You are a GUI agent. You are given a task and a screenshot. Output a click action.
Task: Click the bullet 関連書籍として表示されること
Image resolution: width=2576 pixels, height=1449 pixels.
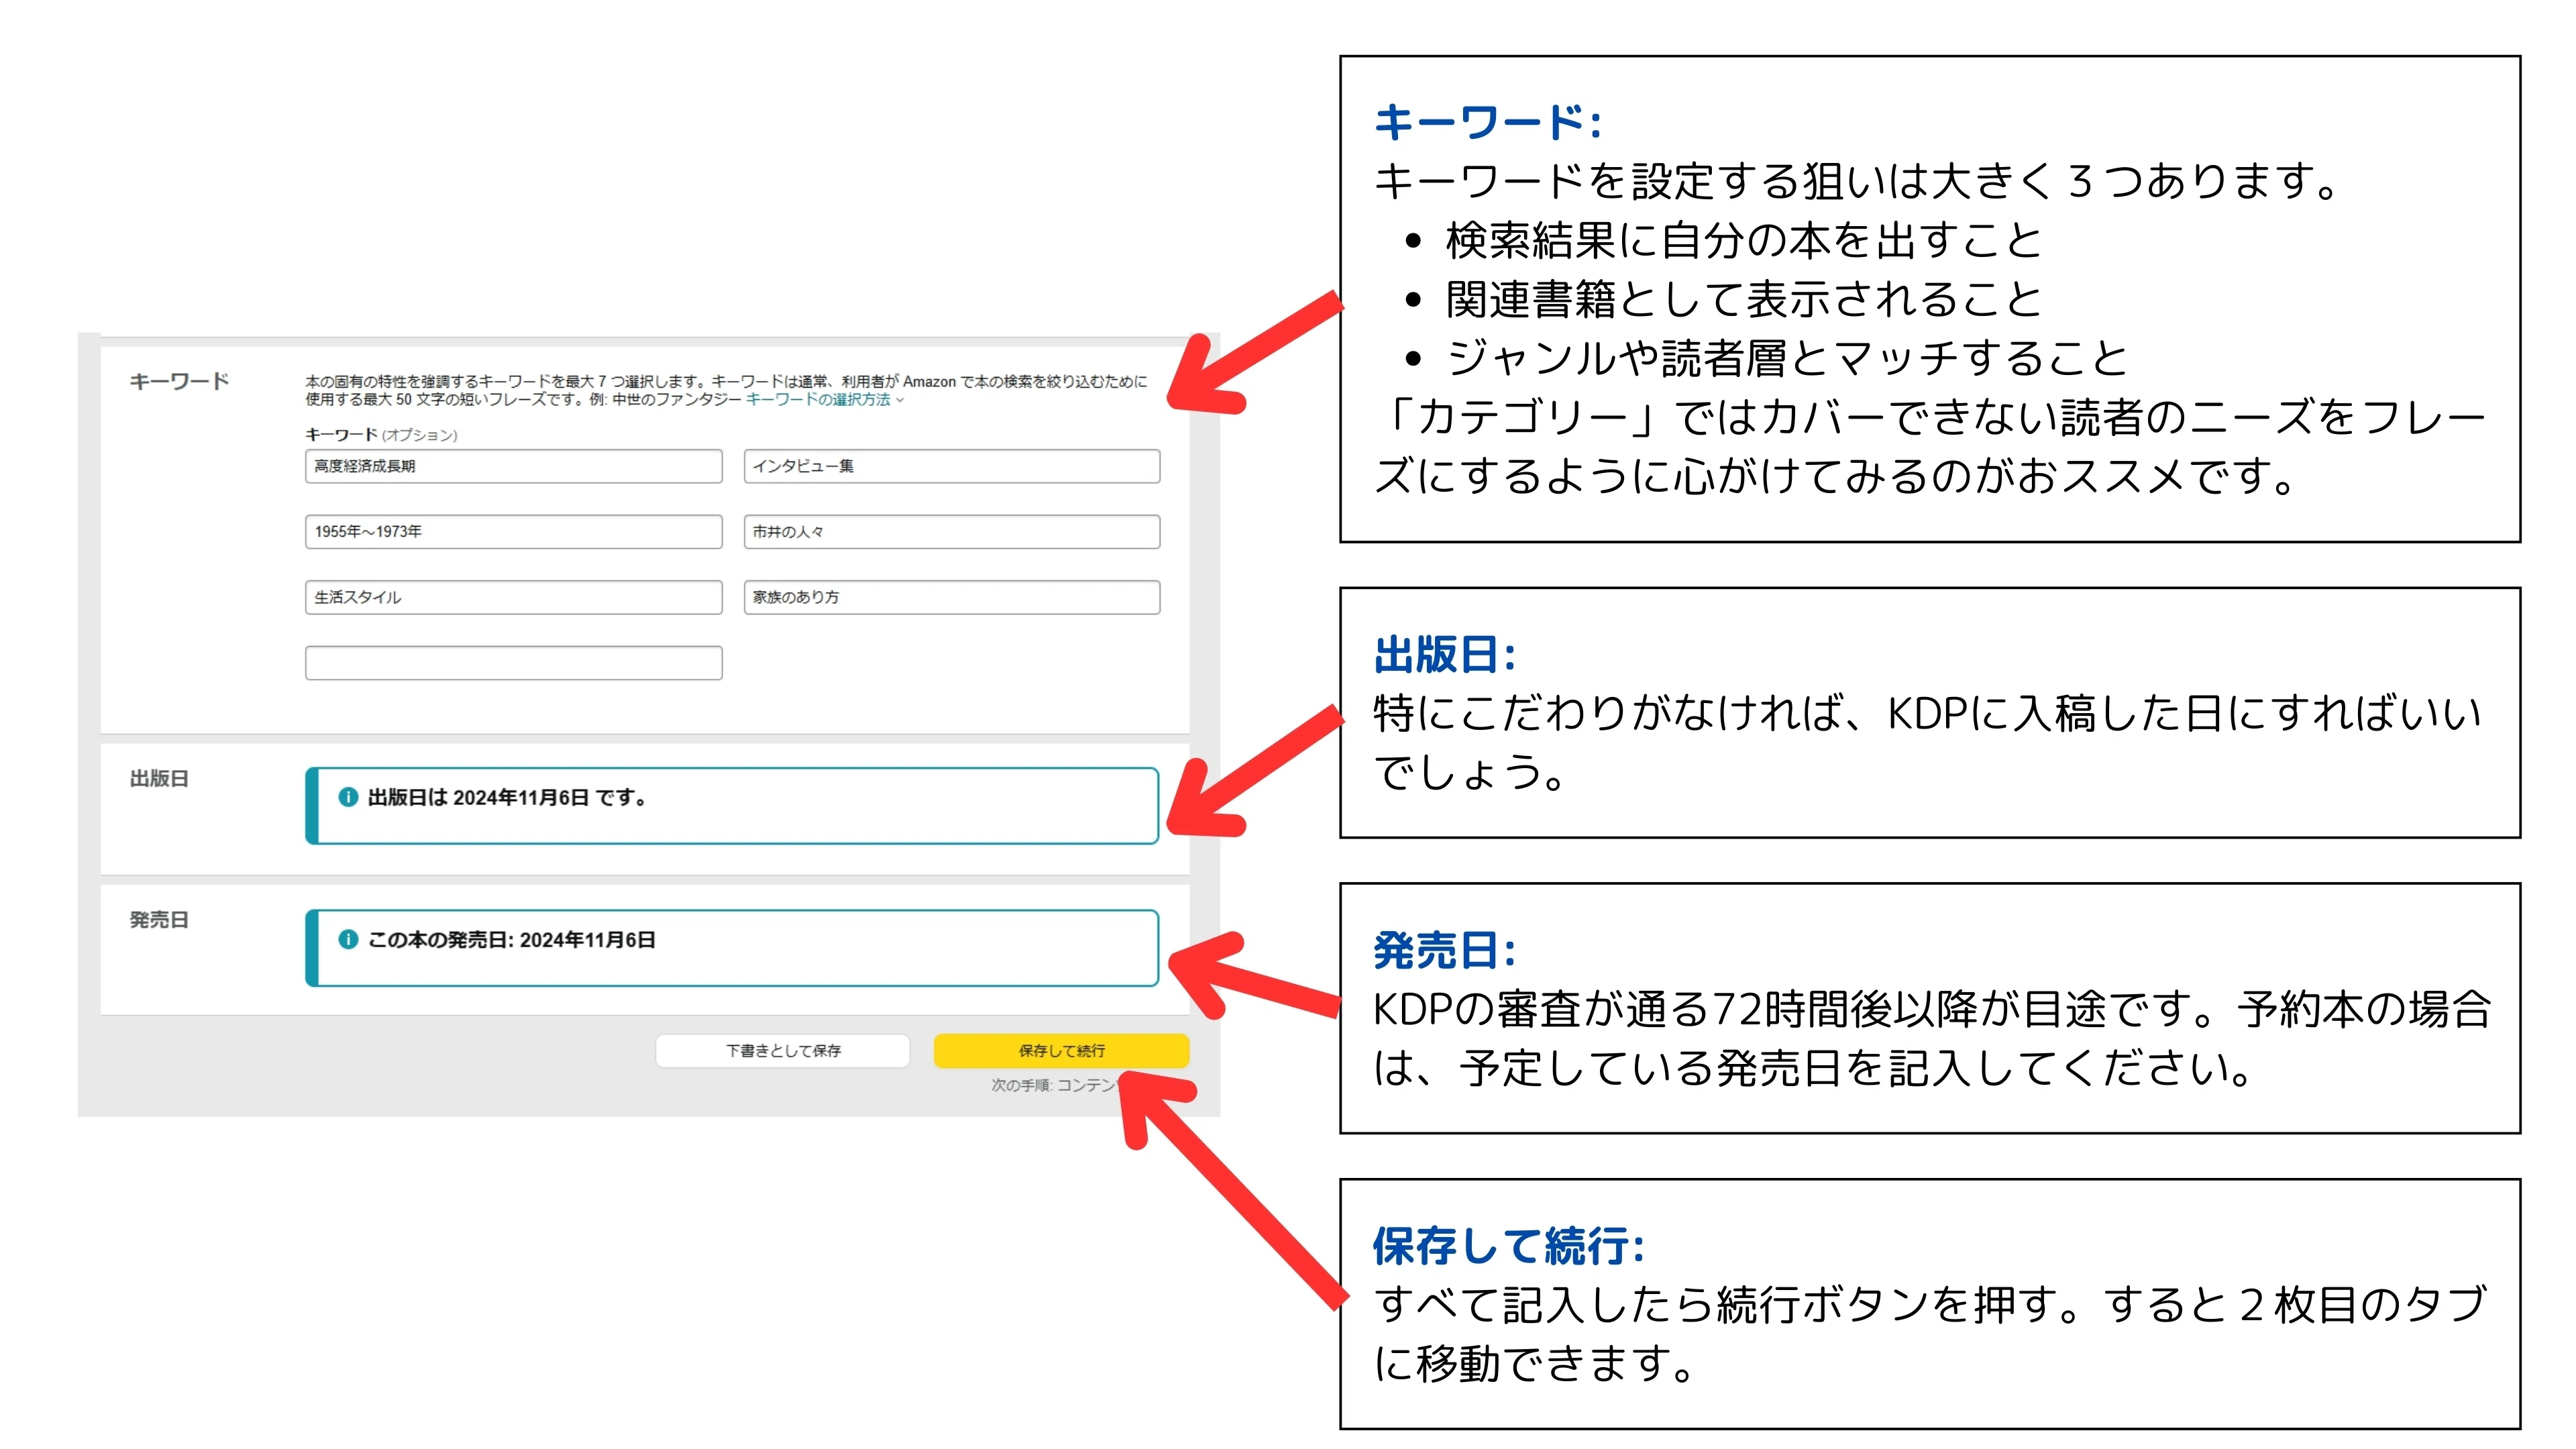tap(1743, 300)
